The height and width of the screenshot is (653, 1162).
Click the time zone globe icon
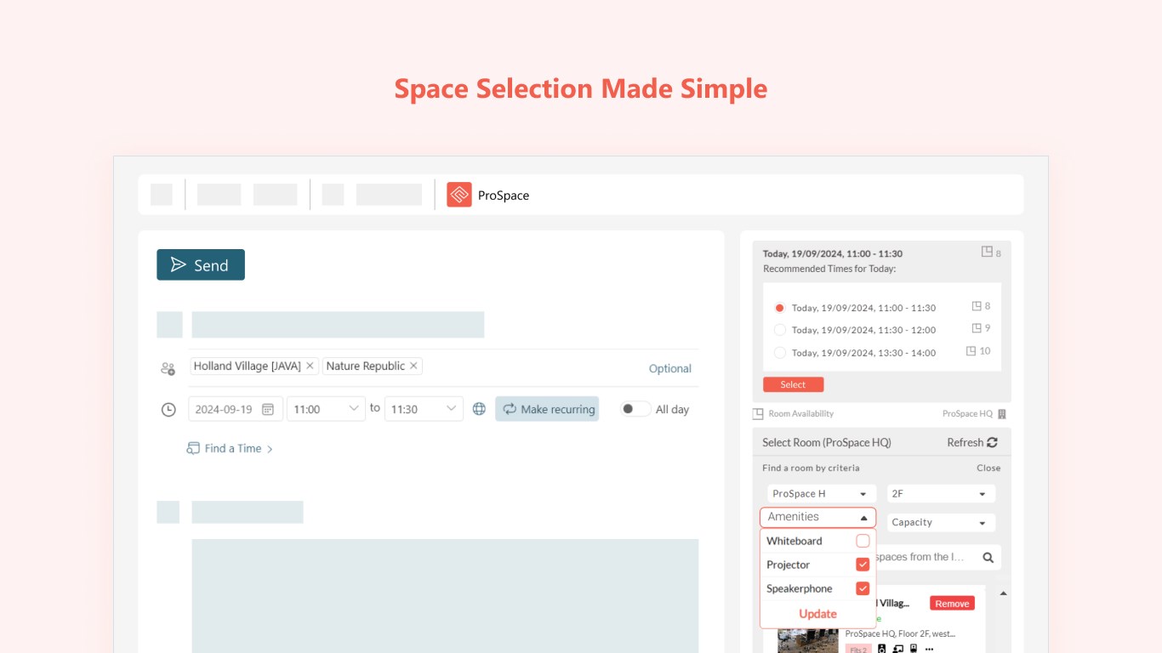tap(479, 409)
